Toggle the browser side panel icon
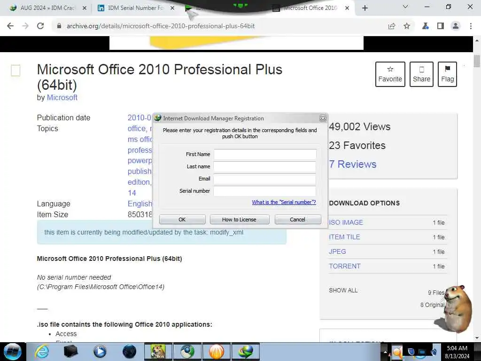The width and height of the screenshot is (481, 361). [x=441, y=26]
